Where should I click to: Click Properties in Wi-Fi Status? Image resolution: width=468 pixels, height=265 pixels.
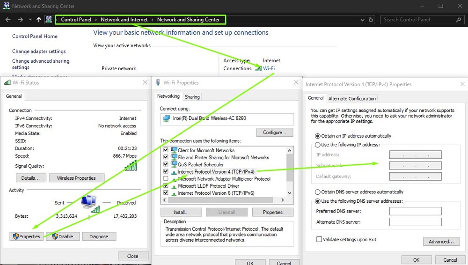26,236
